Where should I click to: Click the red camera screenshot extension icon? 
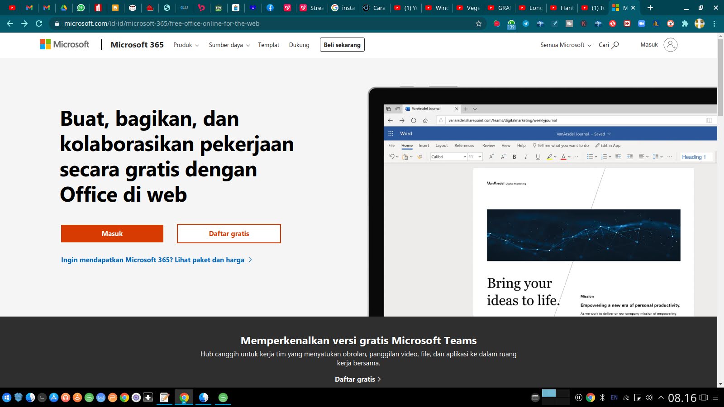(x=671, y=24)
